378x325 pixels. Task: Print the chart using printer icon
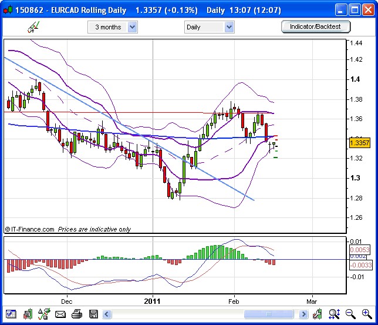pyautogui.click(x=77, y=314)
